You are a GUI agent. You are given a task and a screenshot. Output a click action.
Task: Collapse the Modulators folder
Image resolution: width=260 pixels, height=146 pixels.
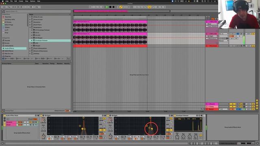click(30, 27)
